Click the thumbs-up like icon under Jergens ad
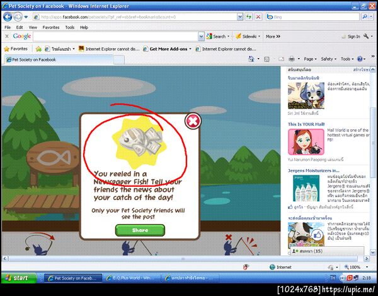The width and height of the screenshot is (378, 296). click(290, 207)
